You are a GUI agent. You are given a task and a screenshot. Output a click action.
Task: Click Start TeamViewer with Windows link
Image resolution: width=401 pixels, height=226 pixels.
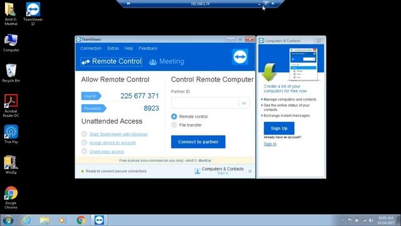coord(118,134)
